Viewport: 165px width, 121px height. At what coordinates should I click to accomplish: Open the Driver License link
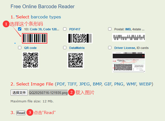[x=125, y=48]
